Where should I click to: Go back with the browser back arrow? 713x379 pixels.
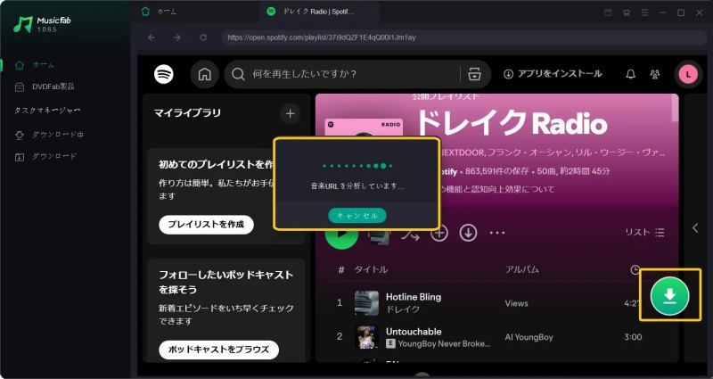(152, 37)
